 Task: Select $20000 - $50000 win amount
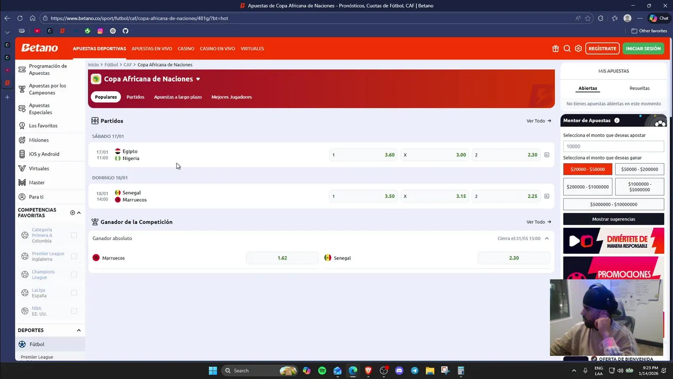pos(587,169)
